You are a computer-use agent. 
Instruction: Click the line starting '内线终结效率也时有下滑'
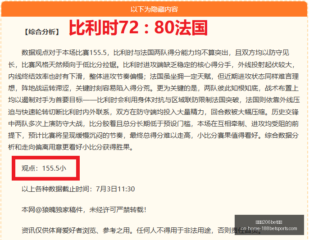click(x=154, y=76)
